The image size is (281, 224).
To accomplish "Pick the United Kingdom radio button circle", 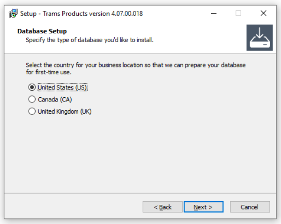I will [32, 111].
